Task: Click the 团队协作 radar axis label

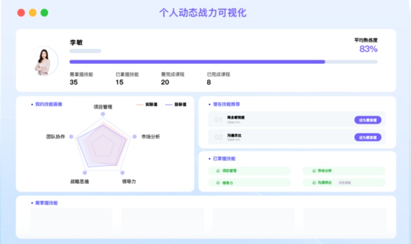Action: pyautogui.click(x=56, y=136)
